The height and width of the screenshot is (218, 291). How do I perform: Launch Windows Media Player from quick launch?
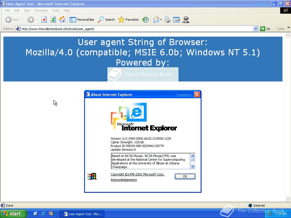point(51,214)
